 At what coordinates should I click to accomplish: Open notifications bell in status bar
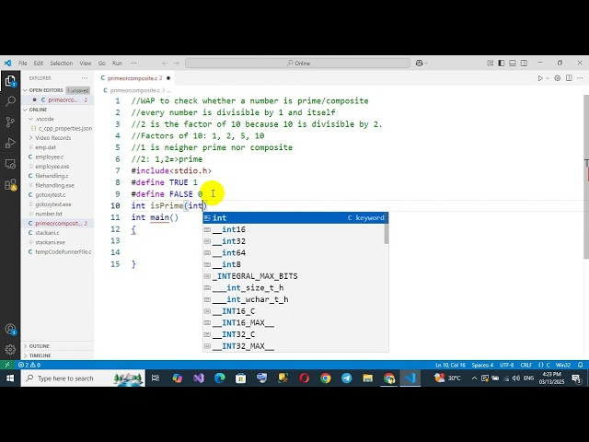click(581, 365)
